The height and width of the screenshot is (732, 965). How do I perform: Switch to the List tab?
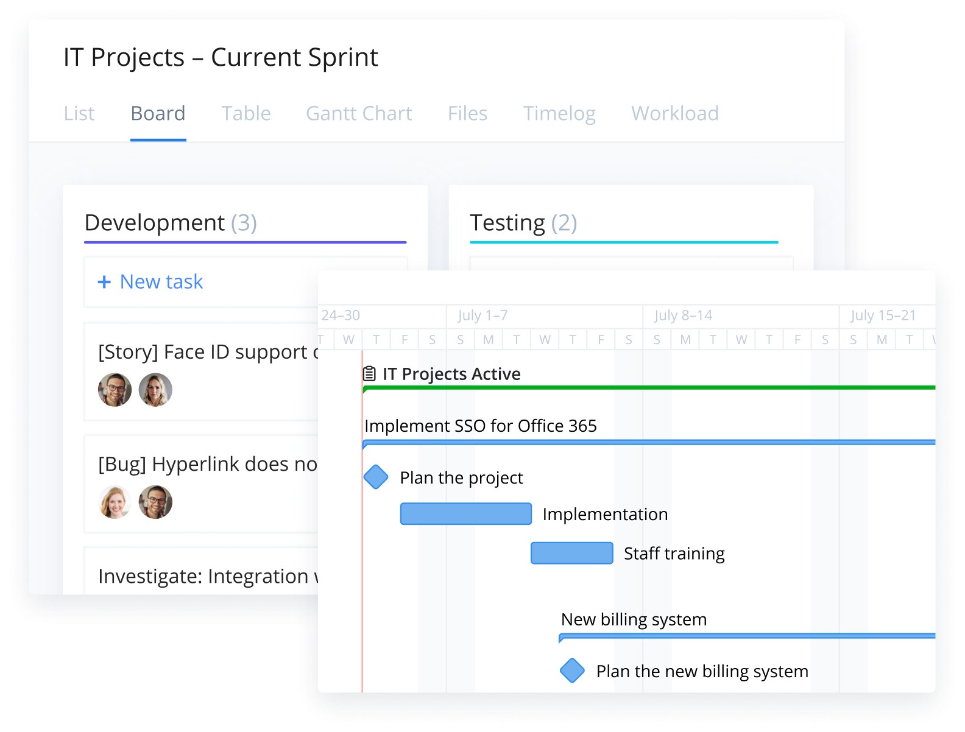tap(79, 113)
